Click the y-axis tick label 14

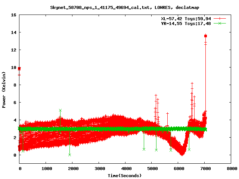coord(13,32)
